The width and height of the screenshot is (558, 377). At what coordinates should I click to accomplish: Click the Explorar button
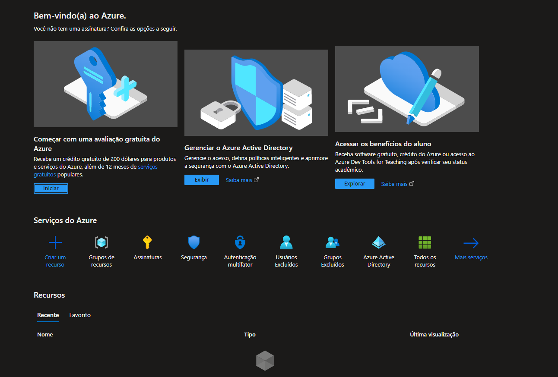click(355, 184)
